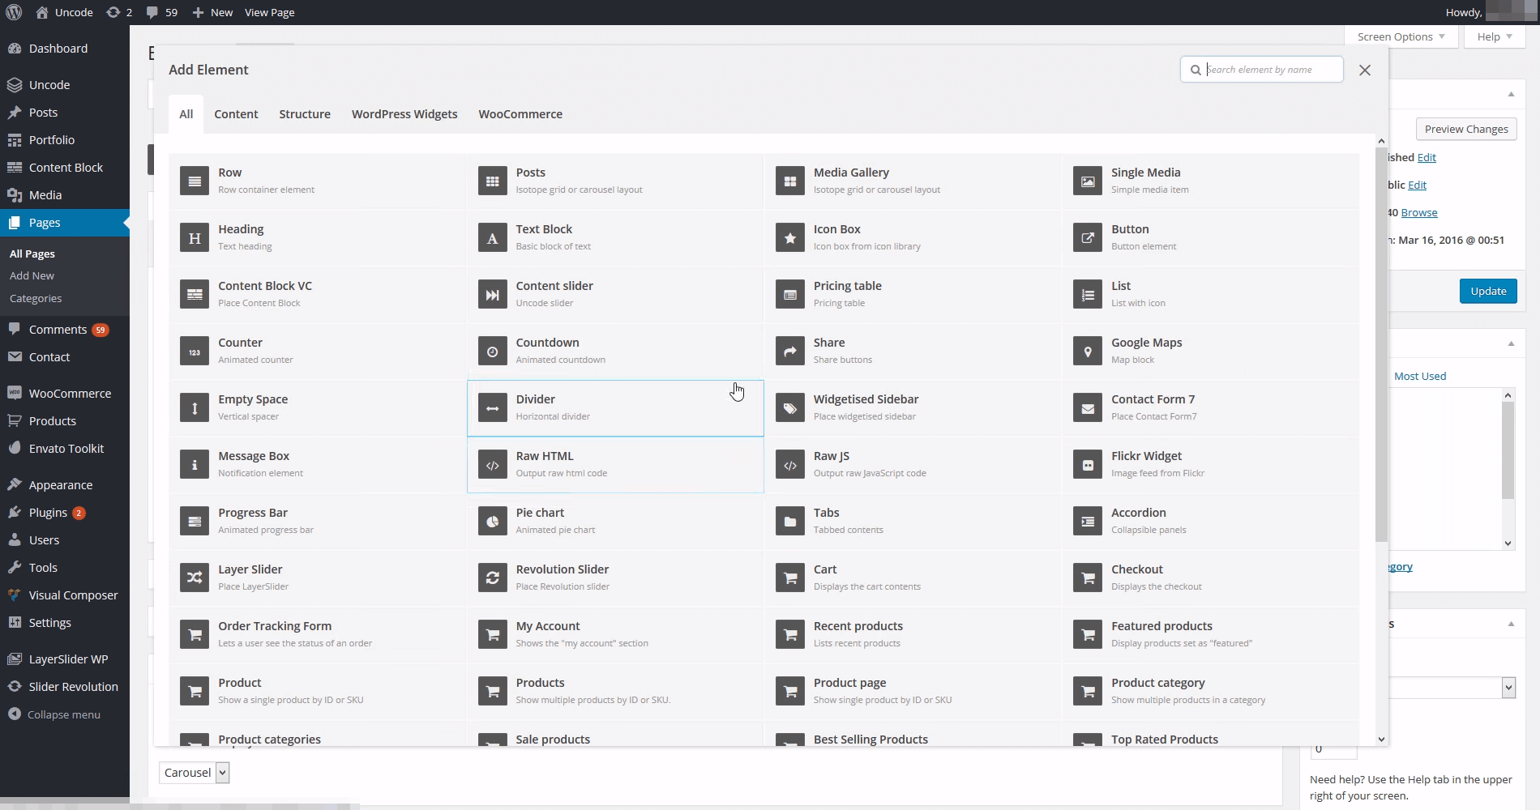The width and height of the screenshot is (1540, 810).
Task: Insert the Layer Slider element
Action: (x=317, y=578)
